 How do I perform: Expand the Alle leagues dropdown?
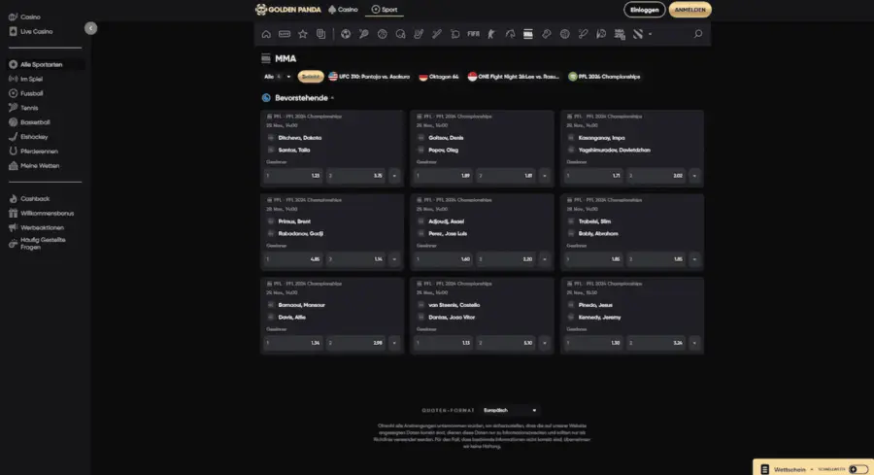pyautogui.click(x=277, y=77)
